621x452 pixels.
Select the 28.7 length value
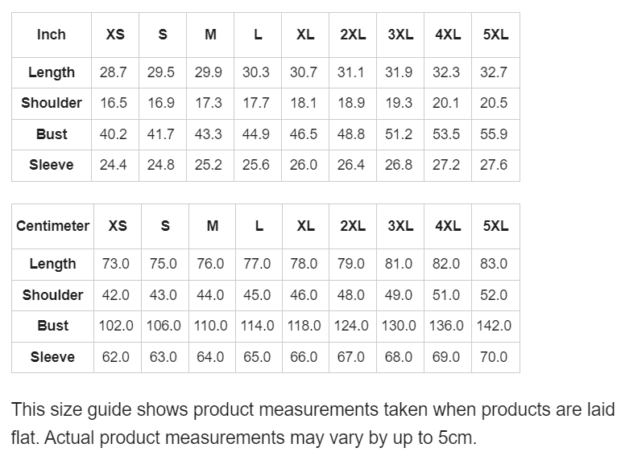coord(114,72)
